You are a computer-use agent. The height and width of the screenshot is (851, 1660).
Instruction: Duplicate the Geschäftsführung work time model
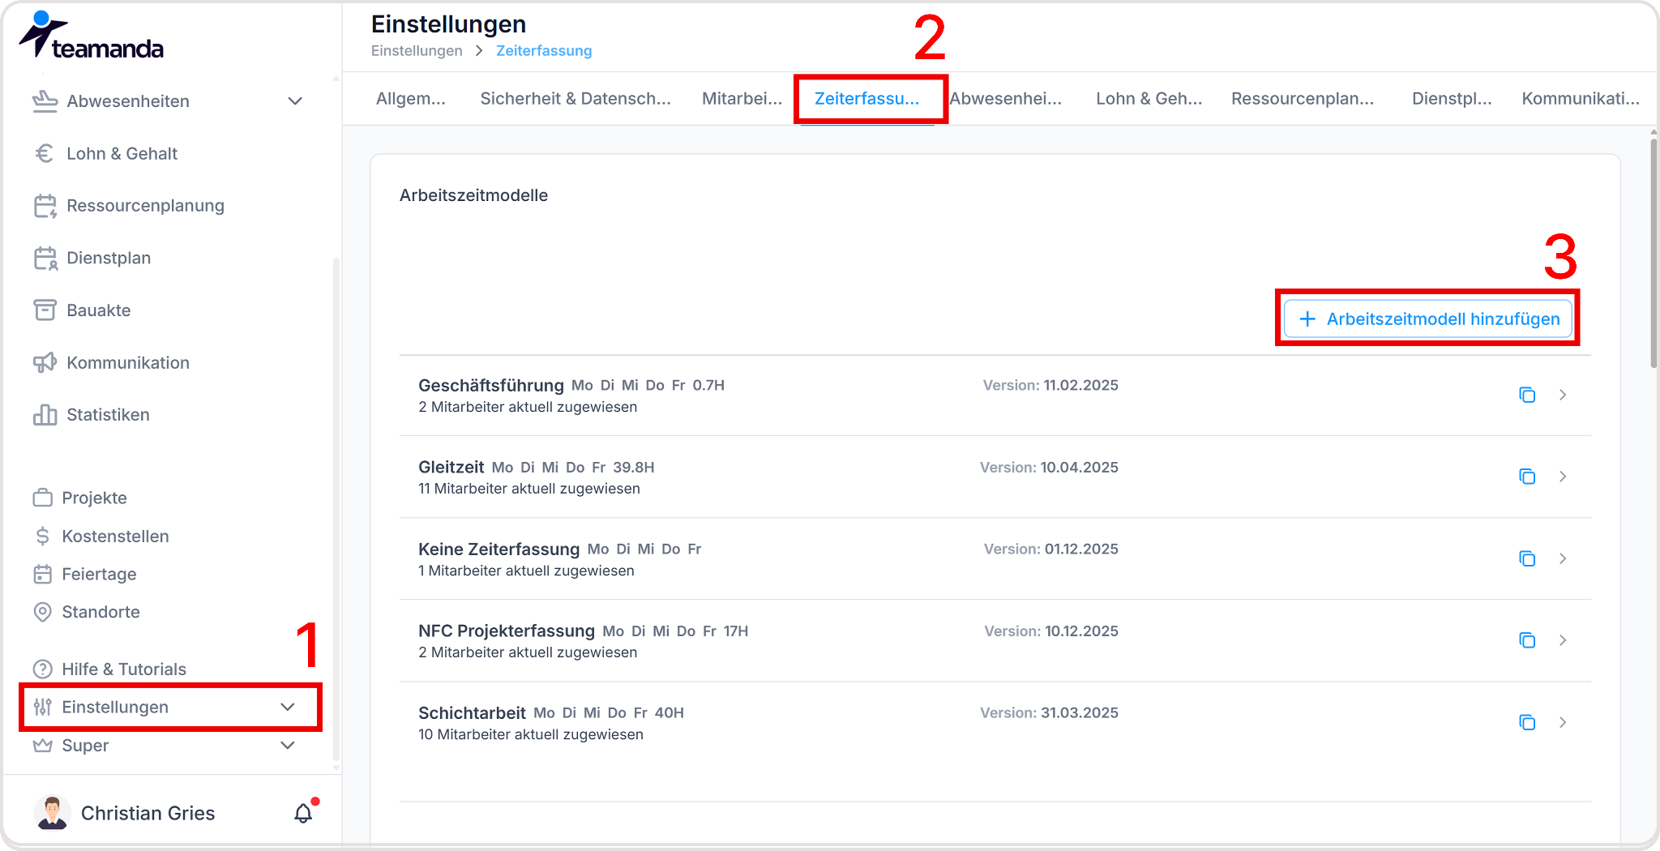pyautogui.click(x=1527, y=395)
